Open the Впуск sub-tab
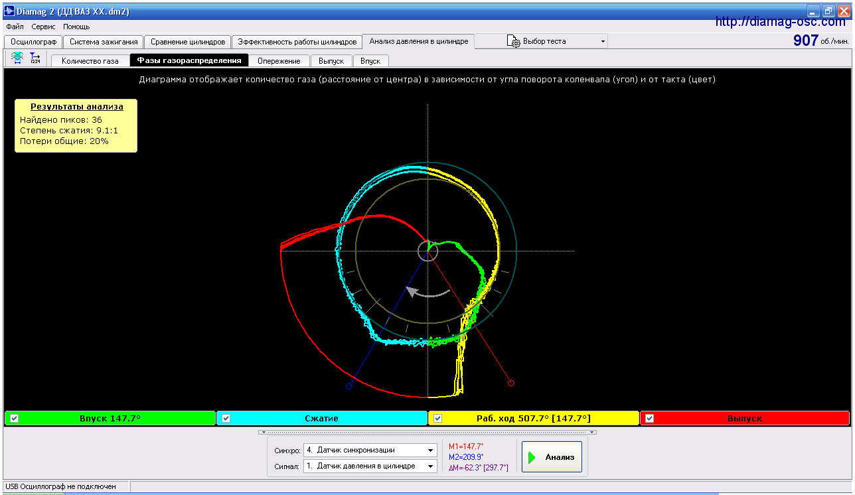Viewport: 855px width, 495px height. (x=370, y=61)
